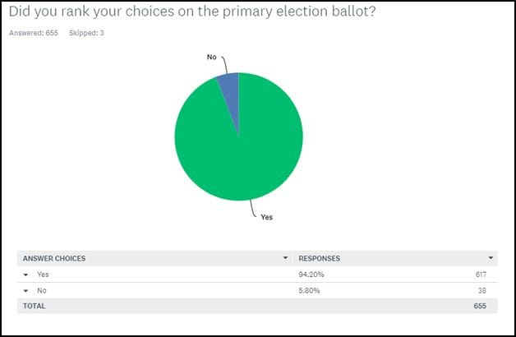Screen dimensions: 516x337
Task: Select the No answer choice row
Action: click(x=257, y=290)
